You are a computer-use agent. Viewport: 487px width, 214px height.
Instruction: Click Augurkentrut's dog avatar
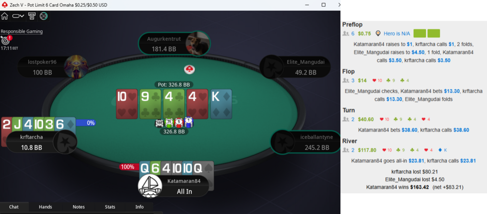pos(197,44)
